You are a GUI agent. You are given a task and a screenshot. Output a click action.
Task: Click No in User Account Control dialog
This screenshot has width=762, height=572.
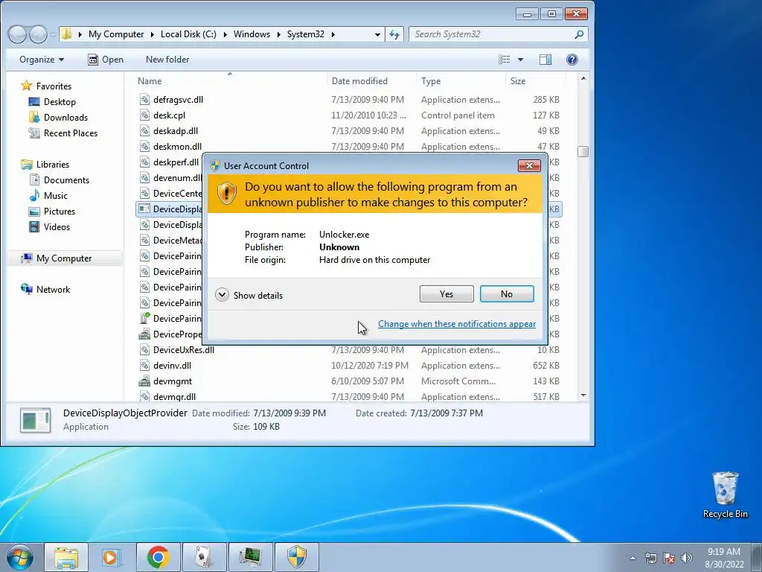506,293
